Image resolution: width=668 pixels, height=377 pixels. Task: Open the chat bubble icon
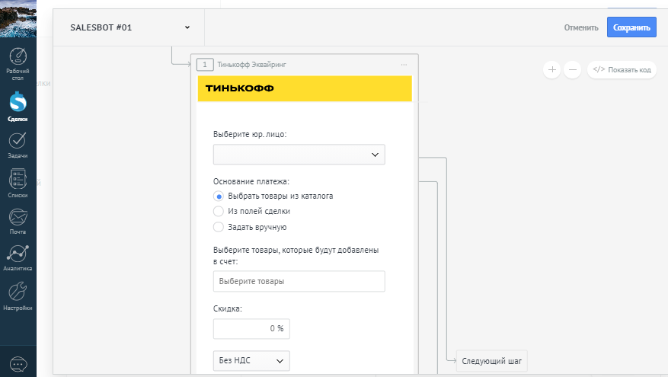point(18,364)
